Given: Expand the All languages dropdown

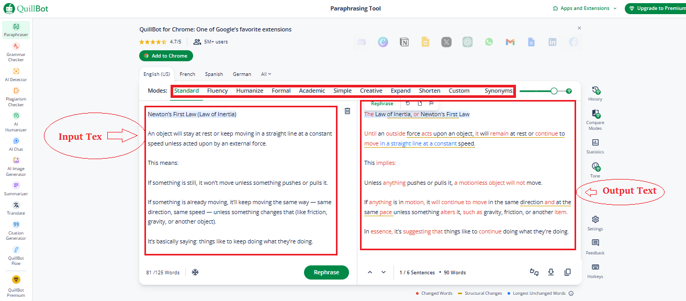Looking at the screenshot, I should click(266, 74).
